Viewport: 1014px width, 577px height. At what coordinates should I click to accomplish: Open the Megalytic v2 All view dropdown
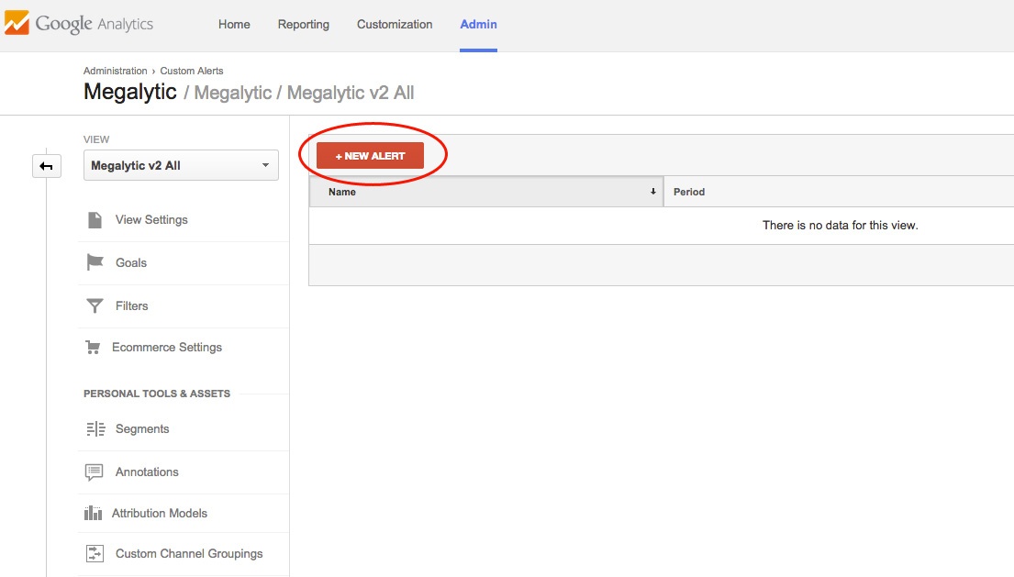tap(181, 166)
